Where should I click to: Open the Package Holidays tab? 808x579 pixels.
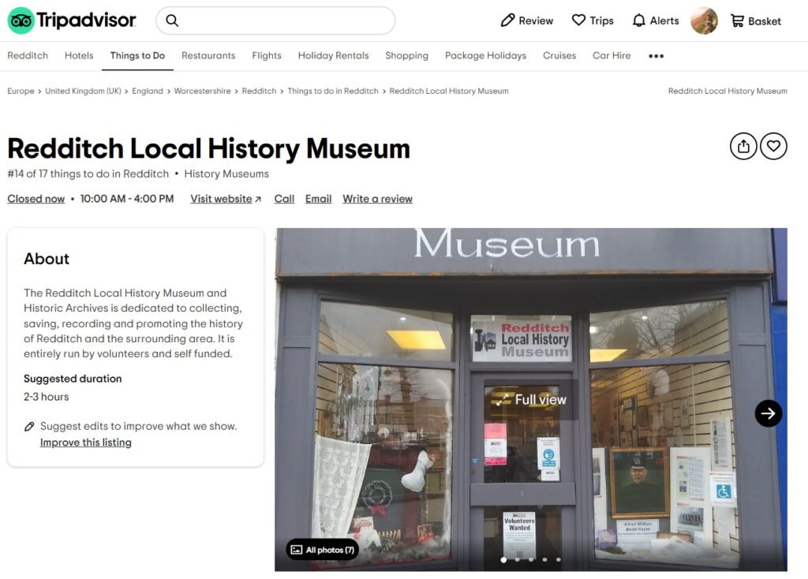click(485, 56)
